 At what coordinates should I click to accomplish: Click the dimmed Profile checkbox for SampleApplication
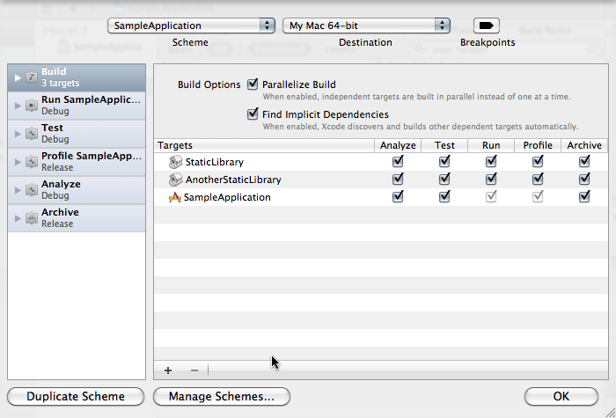point(538,196)
